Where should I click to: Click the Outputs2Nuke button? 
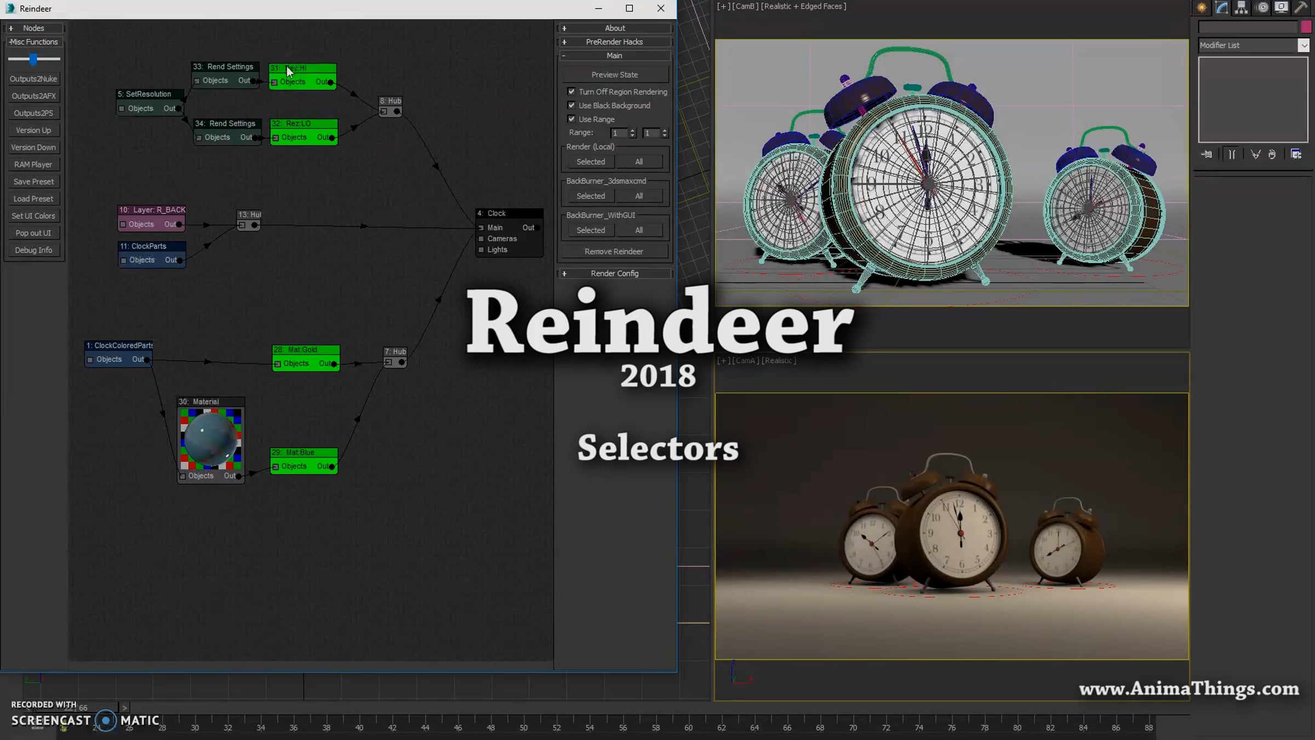(x=33, y=79)
